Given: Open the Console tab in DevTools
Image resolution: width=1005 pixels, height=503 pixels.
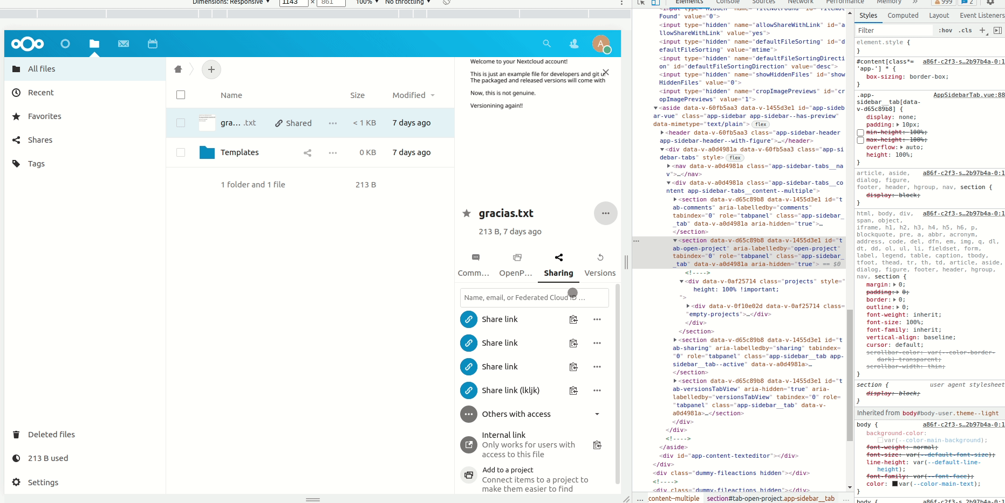Looking at the screenshot, I should 728,2.
